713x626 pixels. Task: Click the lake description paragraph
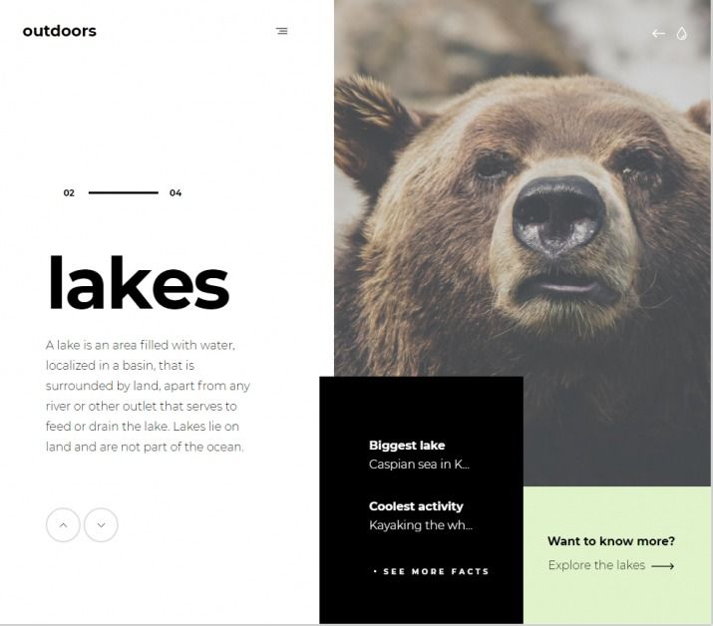[x=148, y=396]
